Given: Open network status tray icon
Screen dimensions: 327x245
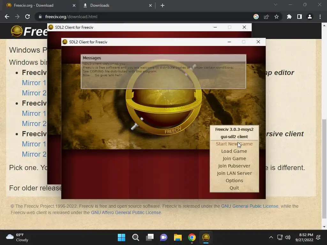Looking at the screenshot, I should coord(280,237).
